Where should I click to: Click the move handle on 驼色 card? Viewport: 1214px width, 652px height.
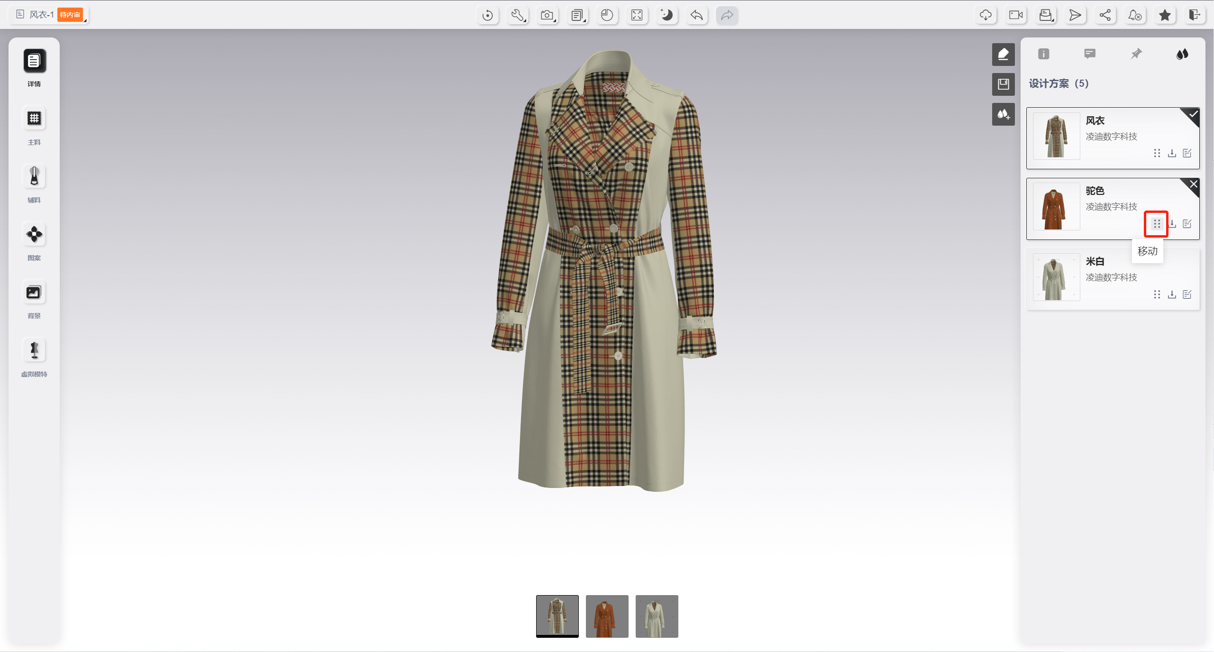coord(1157,224)
